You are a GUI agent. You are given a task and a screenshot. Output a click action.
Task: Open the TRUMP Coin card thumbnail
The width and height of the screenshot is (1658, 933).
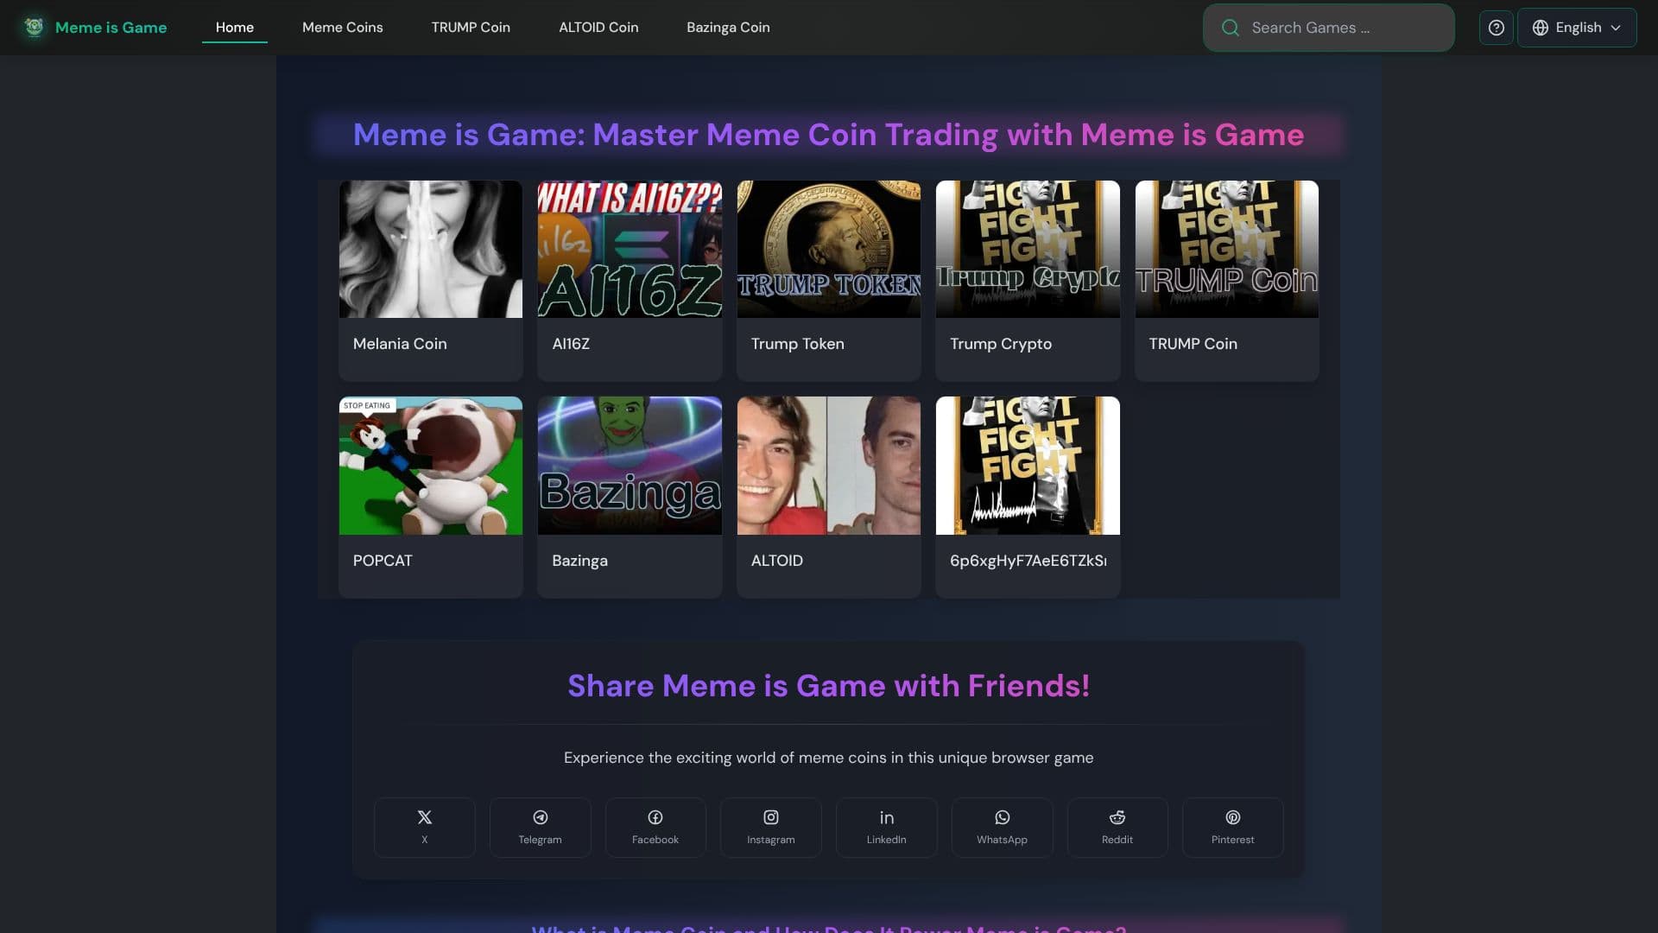(1227, 249)
